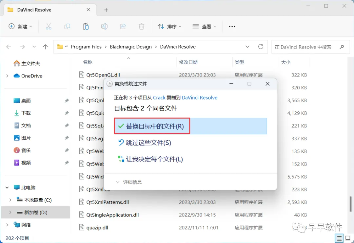The width and height of the screenshot is (354, 243).
Task: Switch to details list view icon
Action: click(339, 238)
